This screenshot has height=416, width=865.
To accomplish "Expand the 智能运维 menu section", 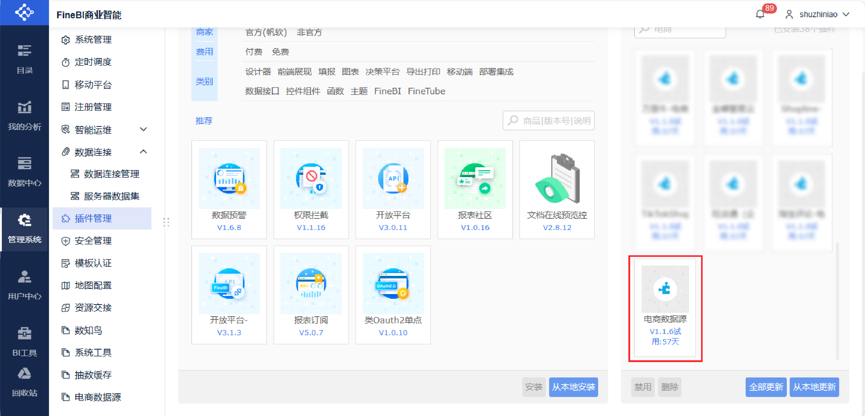I will click(143, 130).
